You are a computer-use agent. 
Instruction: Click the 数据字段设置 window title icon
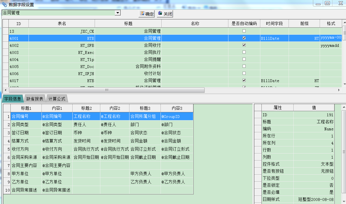[4, 5]
